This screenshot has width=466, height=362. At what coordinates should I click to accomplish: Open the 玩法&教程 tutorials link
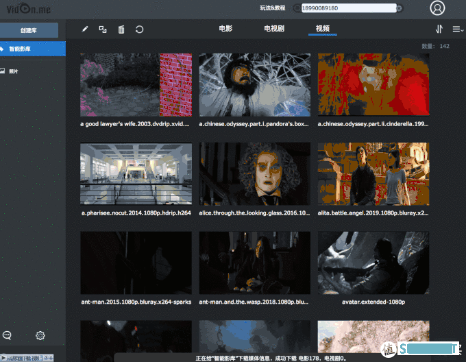point(273,8)
